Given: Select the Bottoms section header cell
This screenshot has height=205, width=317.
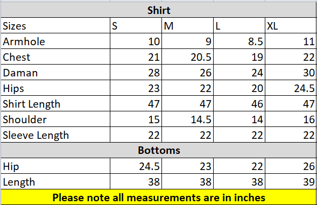Looking at the screenshot, I should point(158,150).
